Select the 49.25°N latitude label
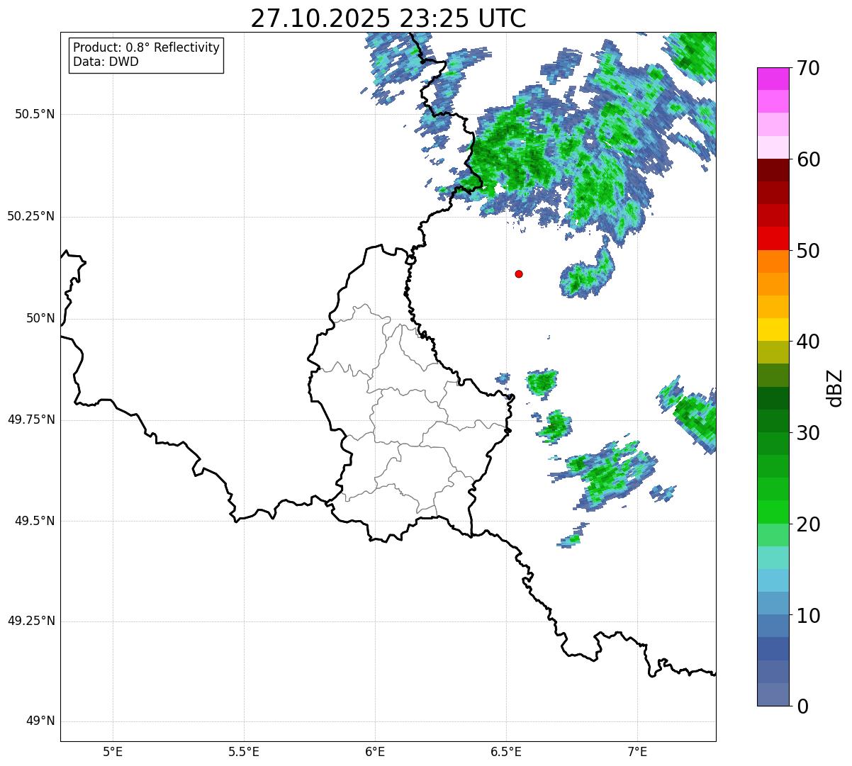The height and width of the screenshot is (766, 852). (x=31, y=621)
